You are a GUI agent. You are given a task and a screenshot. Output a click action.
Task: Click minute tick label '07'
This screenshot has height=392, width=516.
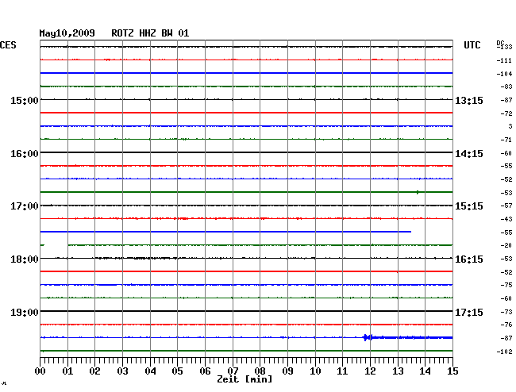tap(233, 371)
